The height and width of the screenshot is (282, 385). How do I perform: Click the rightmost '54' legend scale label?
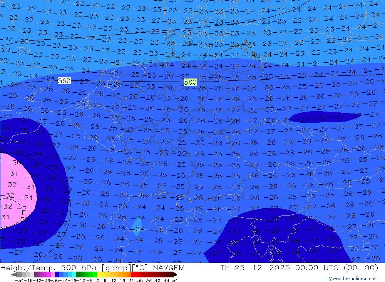tap(175, 280)
